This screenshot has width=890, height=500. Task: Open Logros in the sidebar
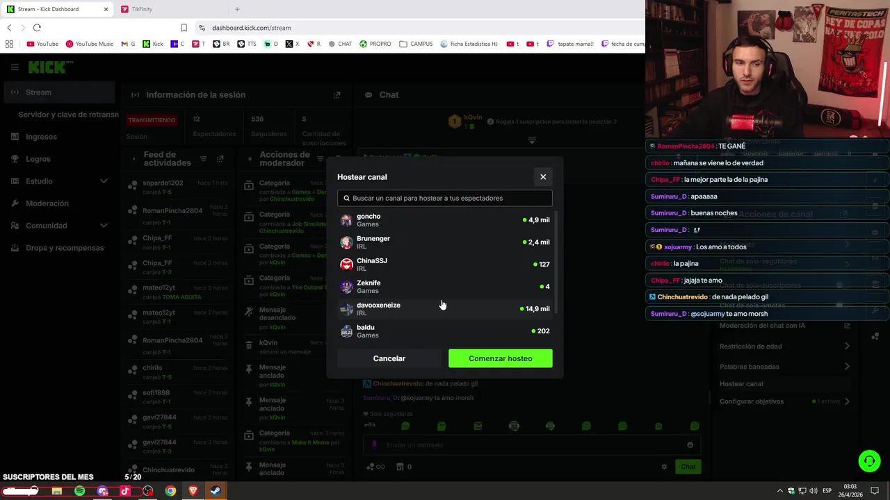59,159
